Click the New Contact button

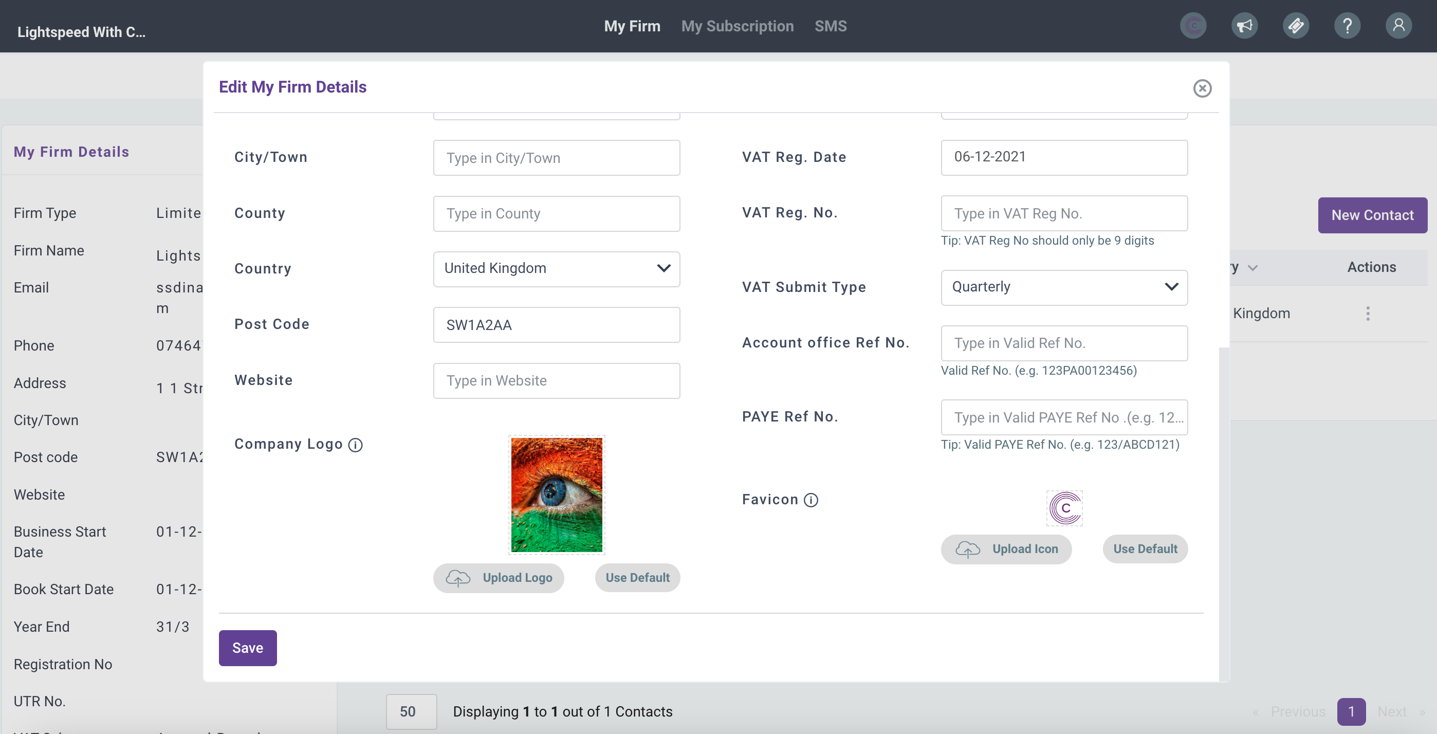pyautogui.click(x=1372, y=215)
